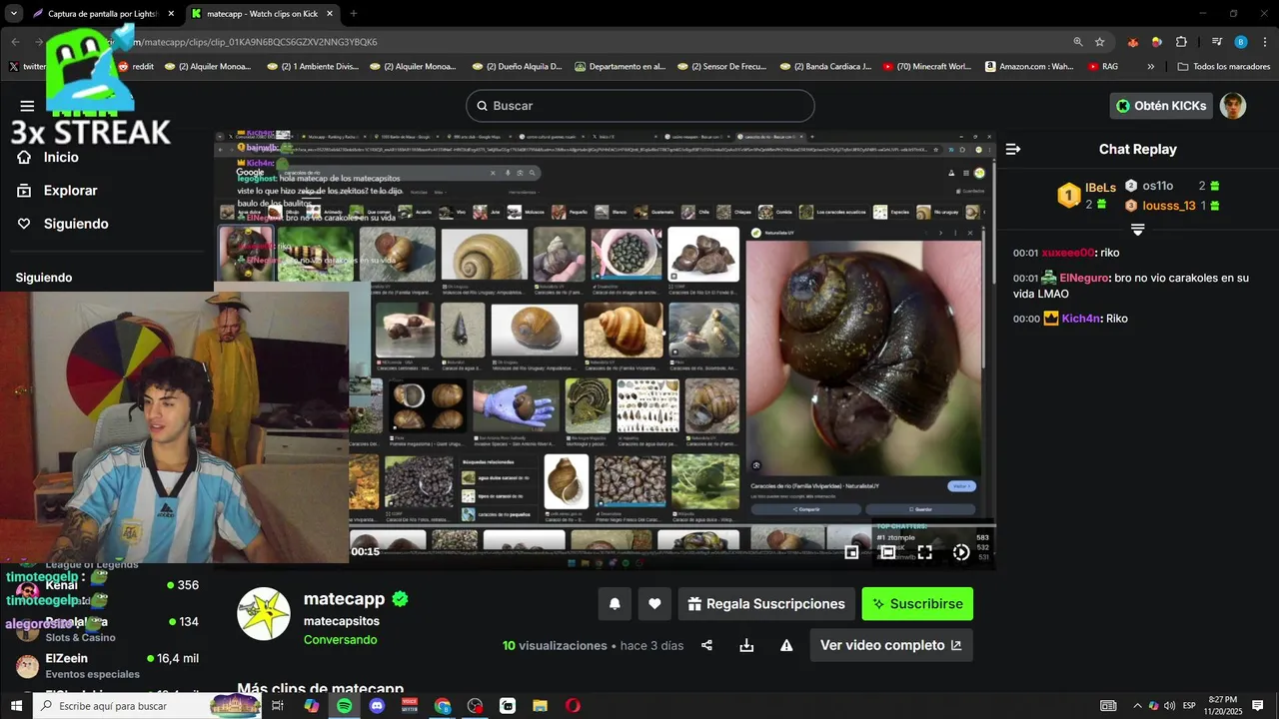Click the Windows taskbar search box

click(x=148, y=706)
